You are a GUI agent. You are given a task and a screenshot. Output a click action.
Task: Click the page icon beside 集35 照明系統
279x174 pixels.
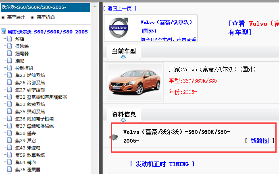[10, 111]
